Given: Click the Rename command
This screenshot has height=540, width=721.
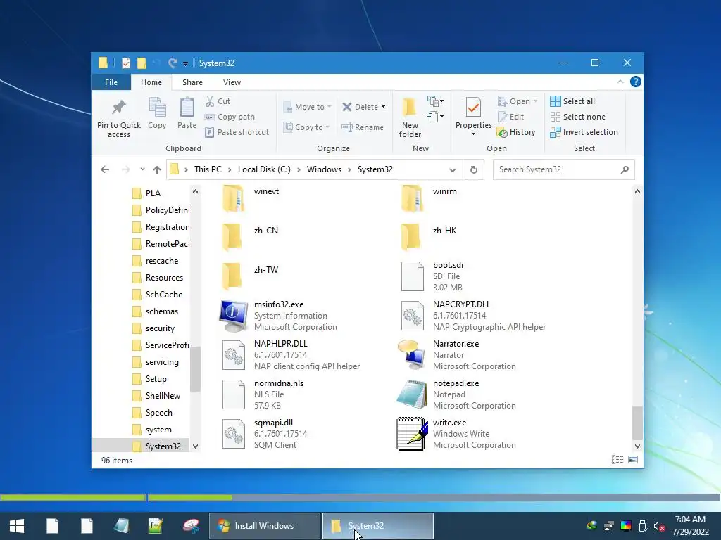Looking at the screenshot, I should pos(363,127).
